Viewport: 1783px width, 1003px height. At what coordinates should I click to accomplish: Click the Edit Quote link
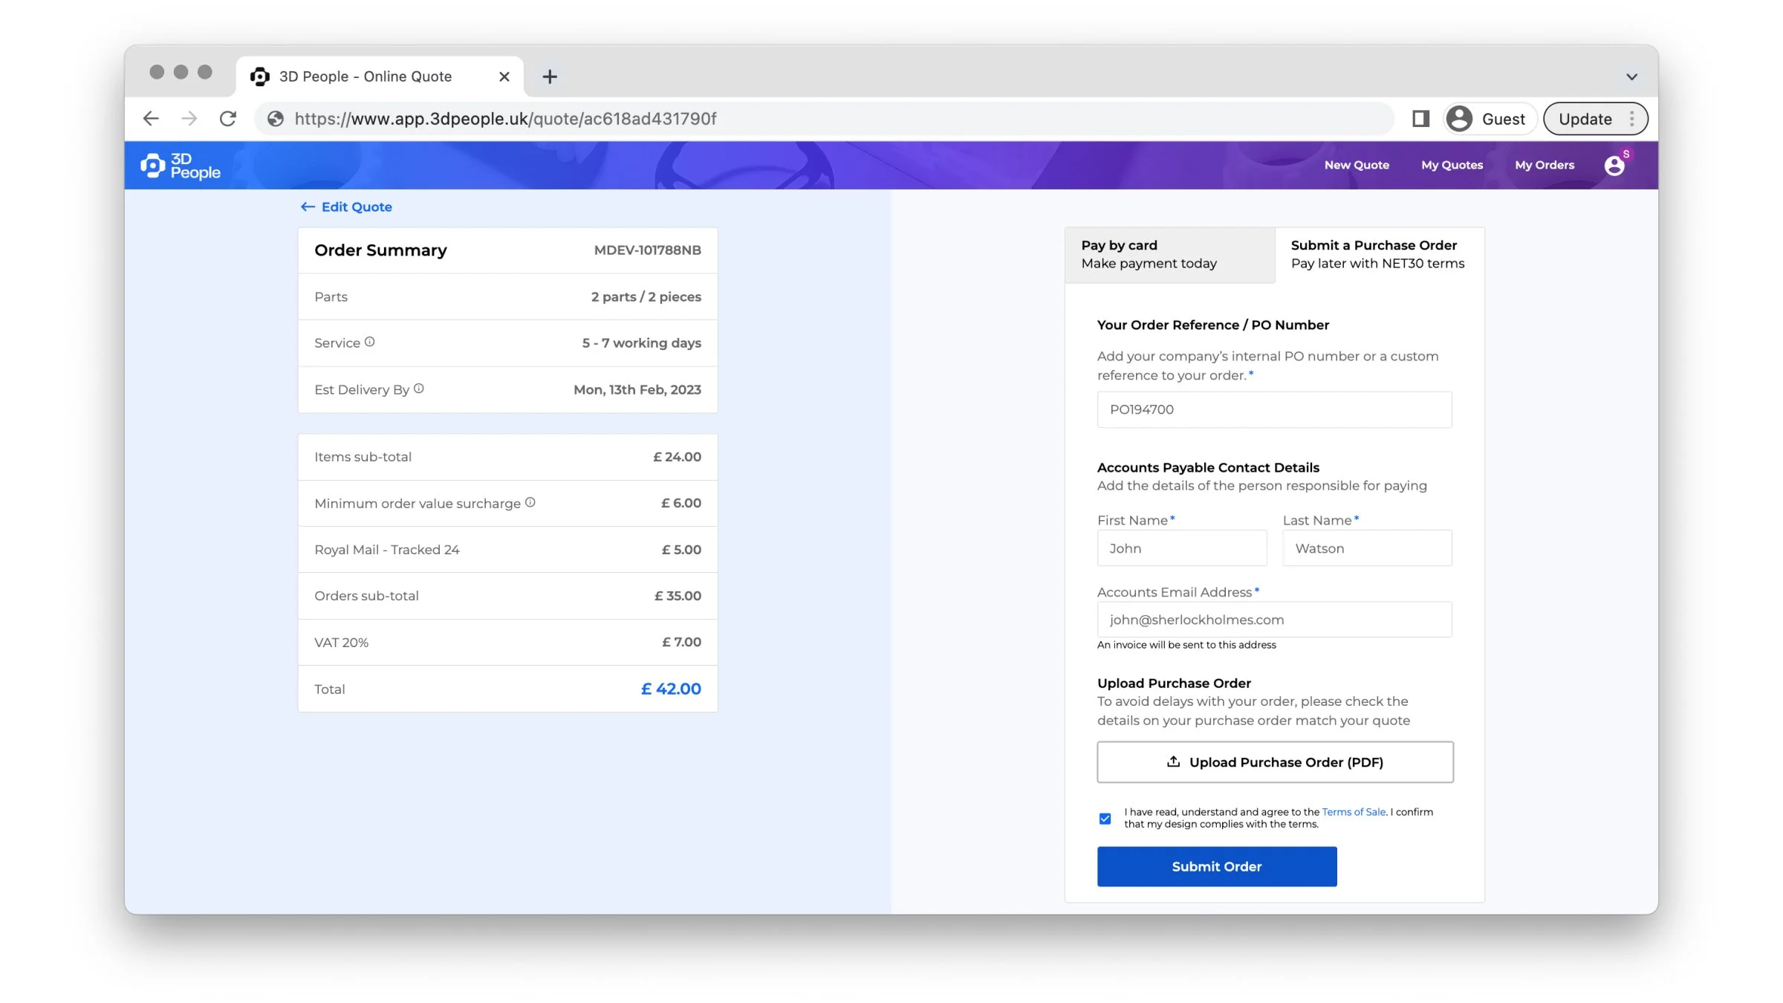(345, 207)
